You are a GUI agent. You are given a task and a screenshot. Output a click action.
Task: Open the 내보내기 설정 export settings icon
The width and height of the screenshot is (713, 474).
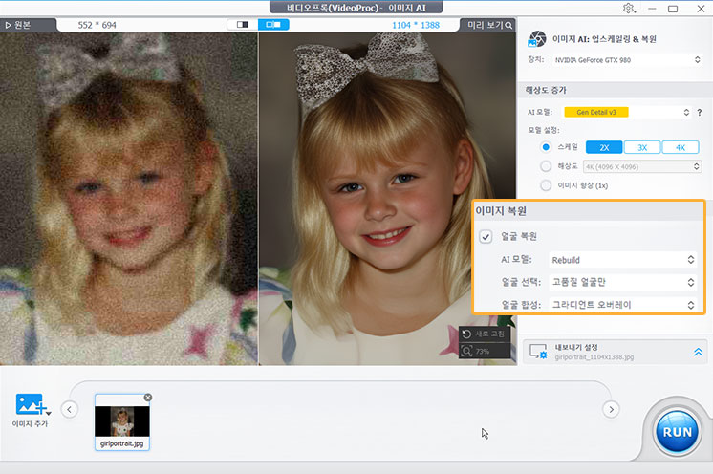(x=538, y=352)
